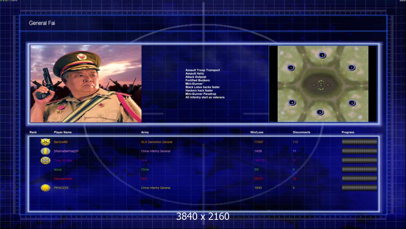Screen dimensions: 406x229
Task: Click the three-star rank icon of the purple GLA player
Action: coord(45,160)
